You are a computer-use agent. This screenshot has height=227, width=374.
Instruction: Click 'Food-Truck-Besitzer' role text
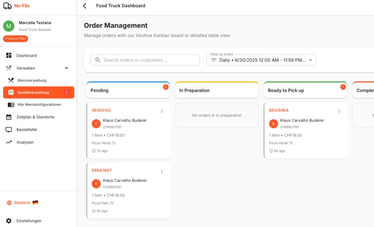[35, 30]
